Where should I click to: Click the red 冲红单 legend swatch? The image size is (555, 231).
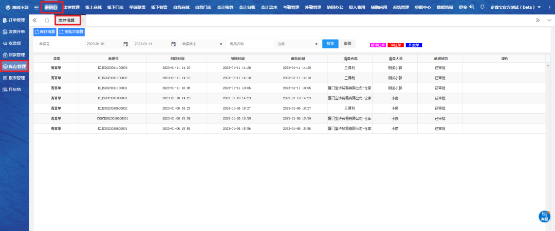coord(395,45)
